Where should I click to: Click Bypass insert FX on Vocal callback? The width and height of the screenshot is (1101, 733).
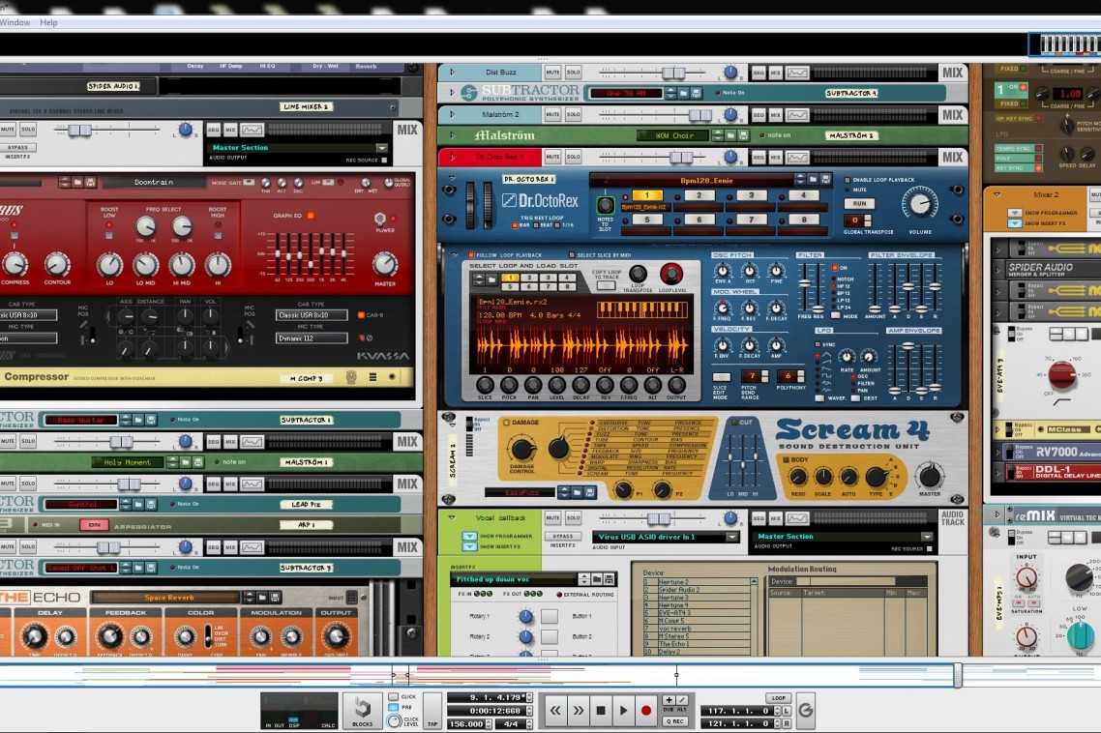tap(562, 536)
